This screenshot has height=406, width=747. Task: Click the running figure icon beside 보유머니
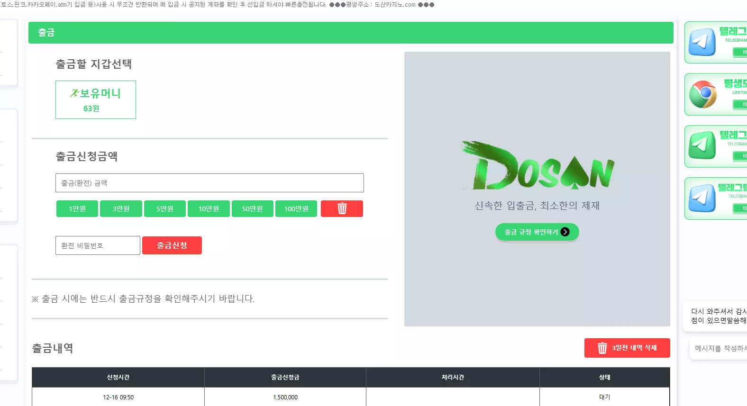pyautogui.click(x=74, y=93)
